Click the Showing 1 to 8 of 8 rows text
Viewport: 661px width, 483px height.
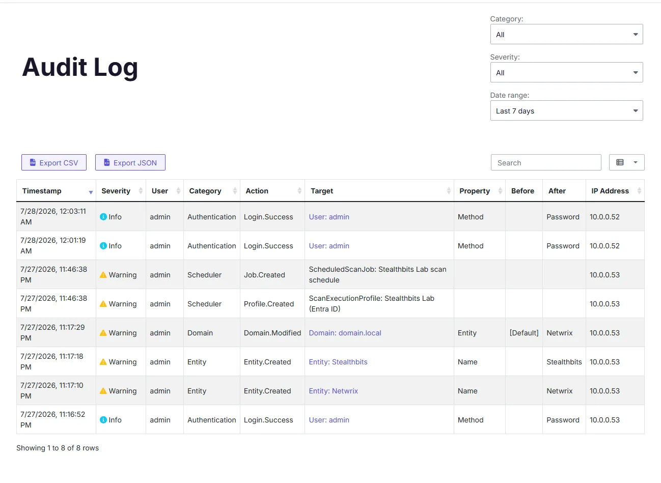click(58, 448)
